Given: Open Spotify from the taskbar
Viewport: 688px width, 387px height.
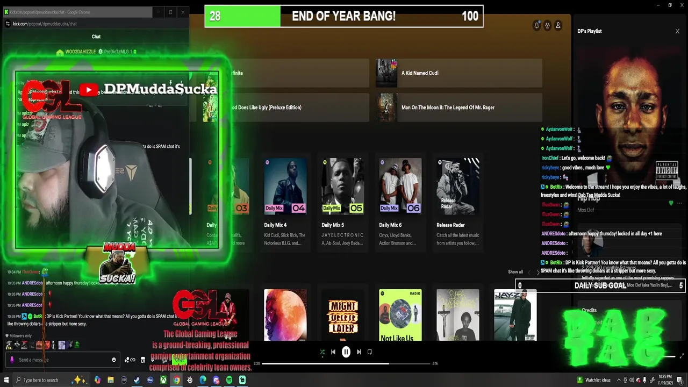Looking at the screenshot, I should pos(229,380).
